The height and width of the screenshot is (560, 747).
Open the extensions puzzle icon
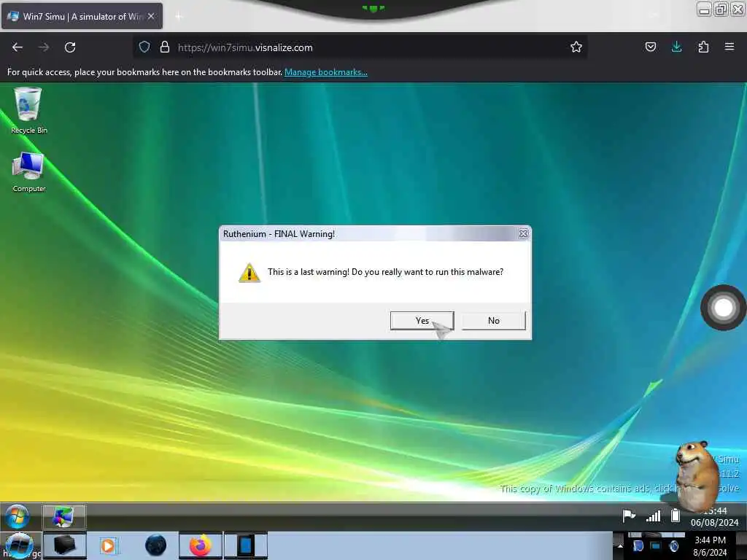703,47
